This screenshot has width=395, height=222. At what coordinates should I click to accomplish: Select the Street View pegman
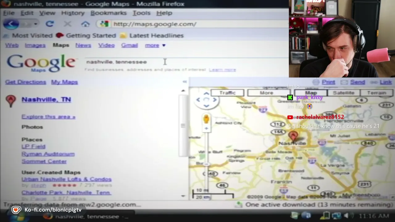point(206,119)
